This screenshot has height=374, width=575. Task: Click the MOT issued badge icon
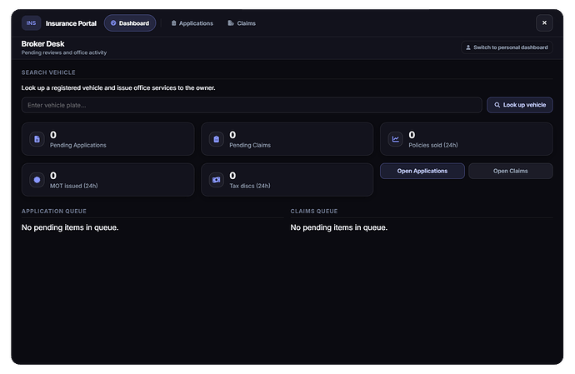(x=37, y=180)
